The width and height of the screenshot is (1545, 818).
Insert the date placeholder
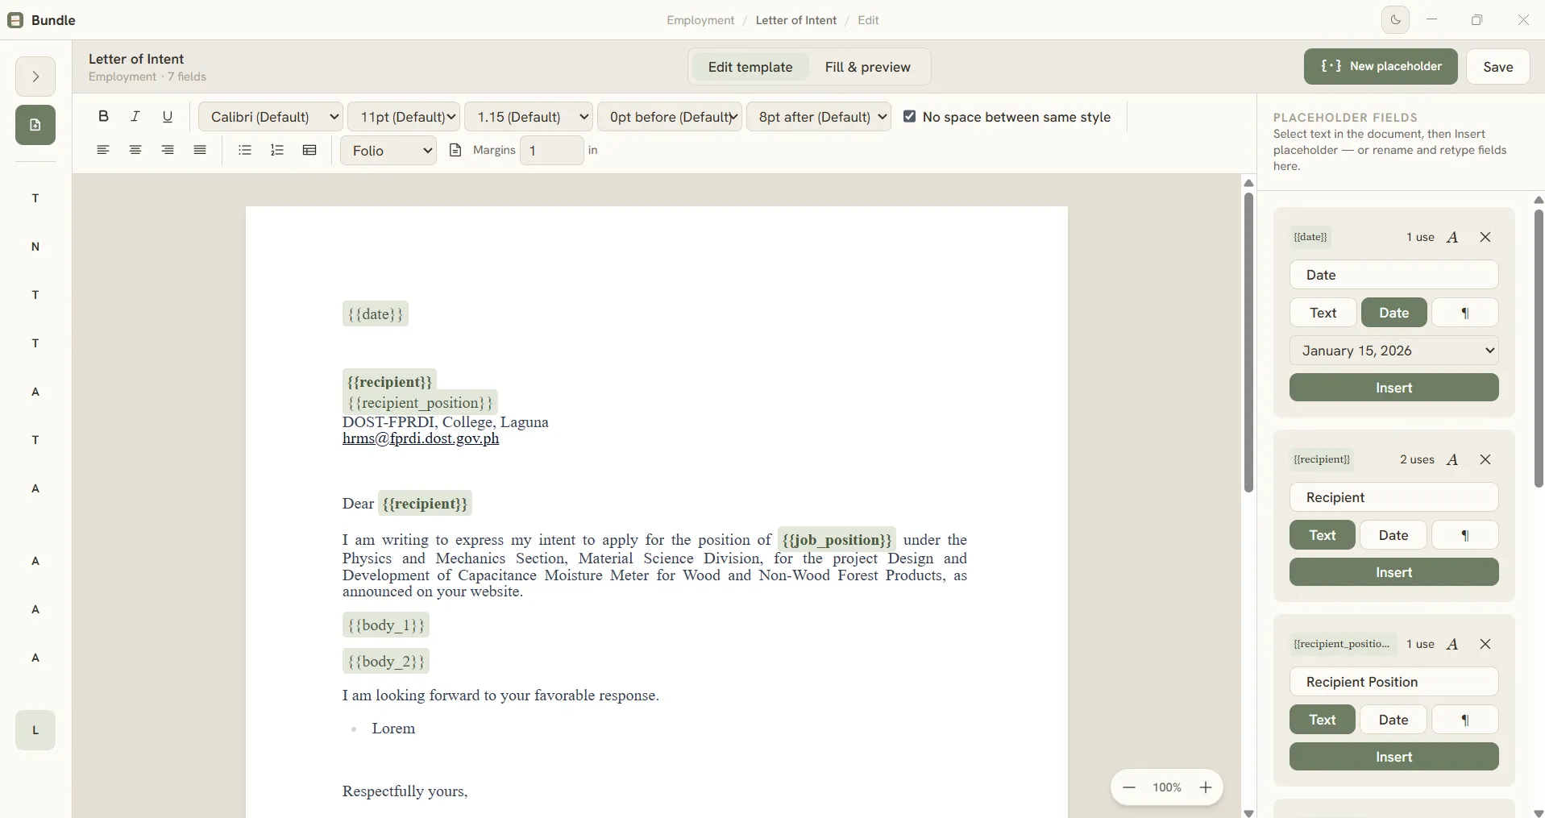pyautogui.click(x=1394, y=388)
